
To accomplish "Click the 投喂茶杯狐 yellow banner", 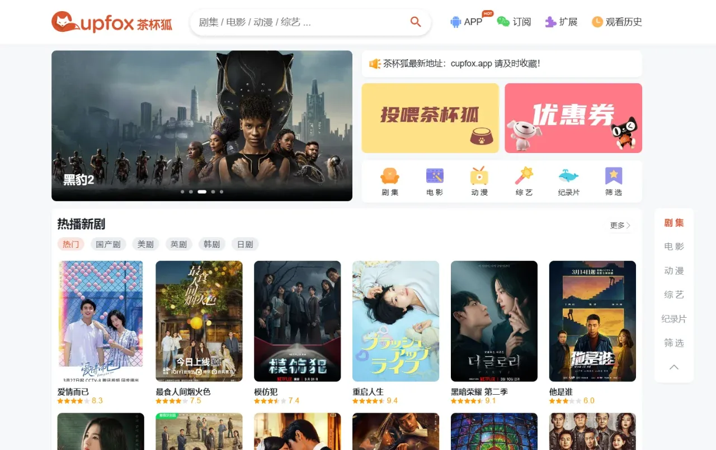I will point(430,118).
